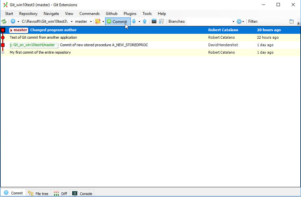
Task: Open the toolbar overflow arrow
Action: pos(298,23)
